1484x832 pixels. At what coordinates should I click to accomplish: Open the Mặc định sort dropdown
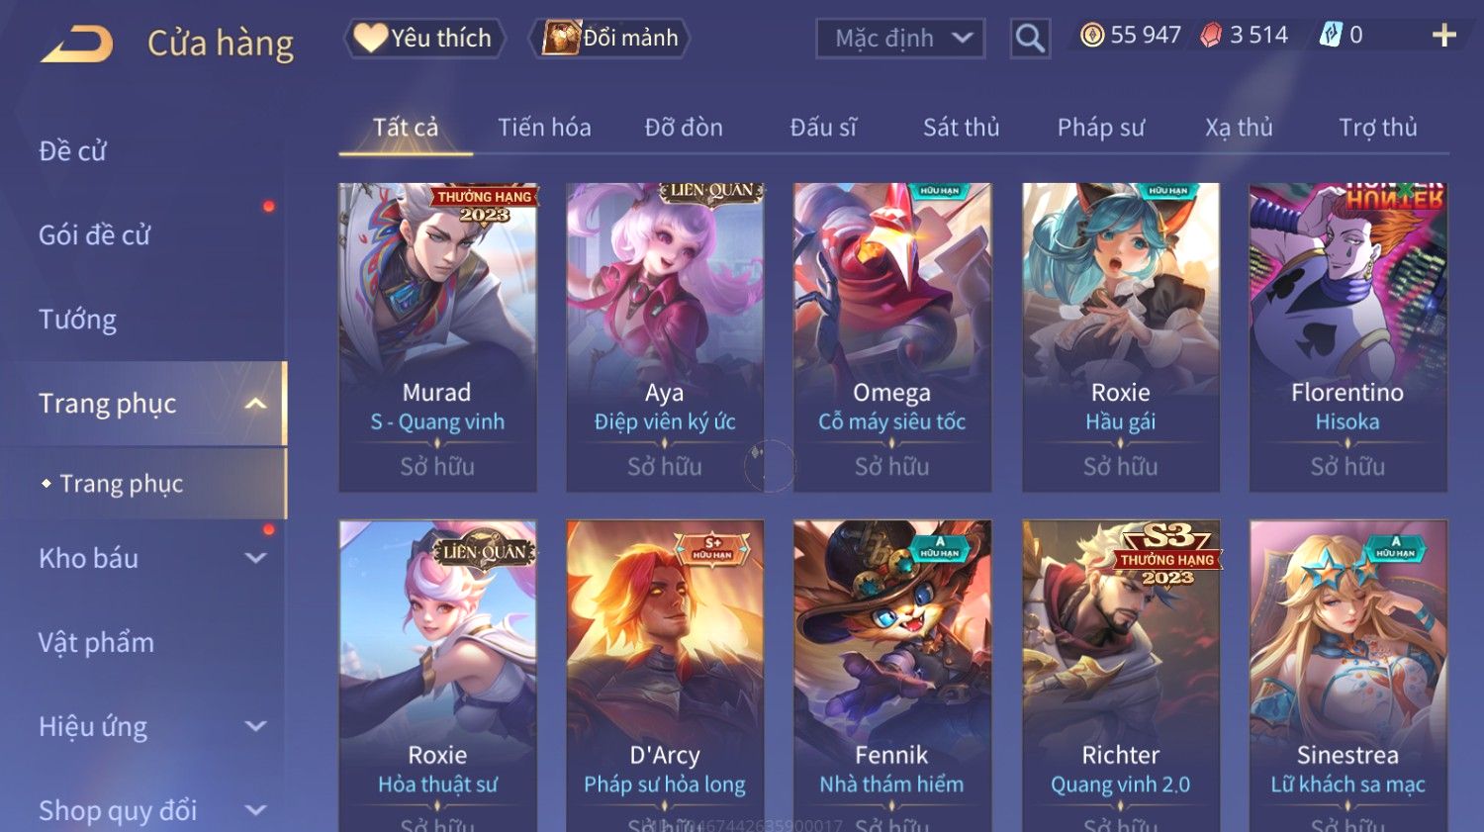point(900,39)
